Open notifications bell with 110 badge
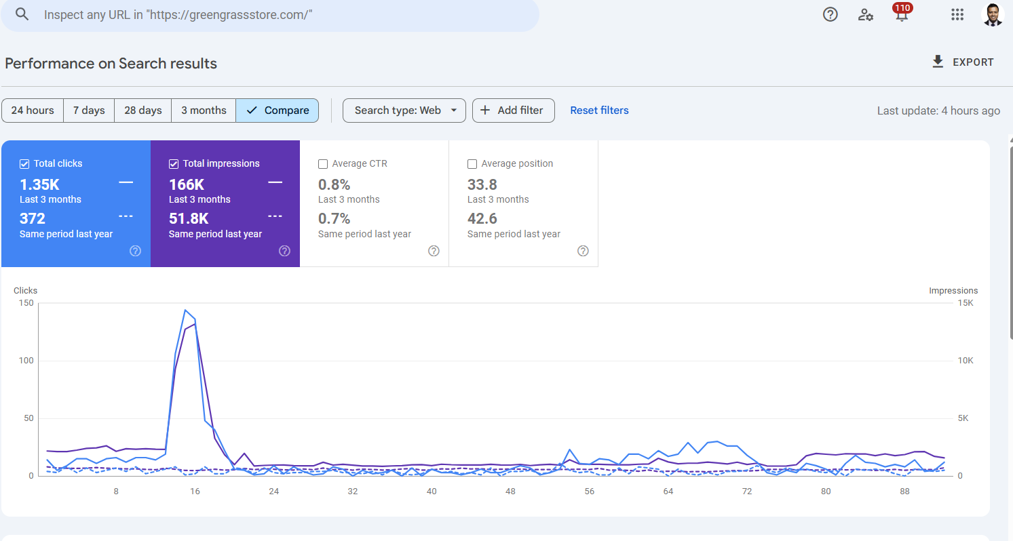The image size is (1013, 541). (901, 13)
